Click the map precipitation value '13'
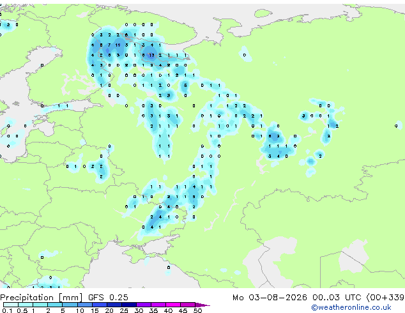405x313 pixels. [x=151, y=55]
